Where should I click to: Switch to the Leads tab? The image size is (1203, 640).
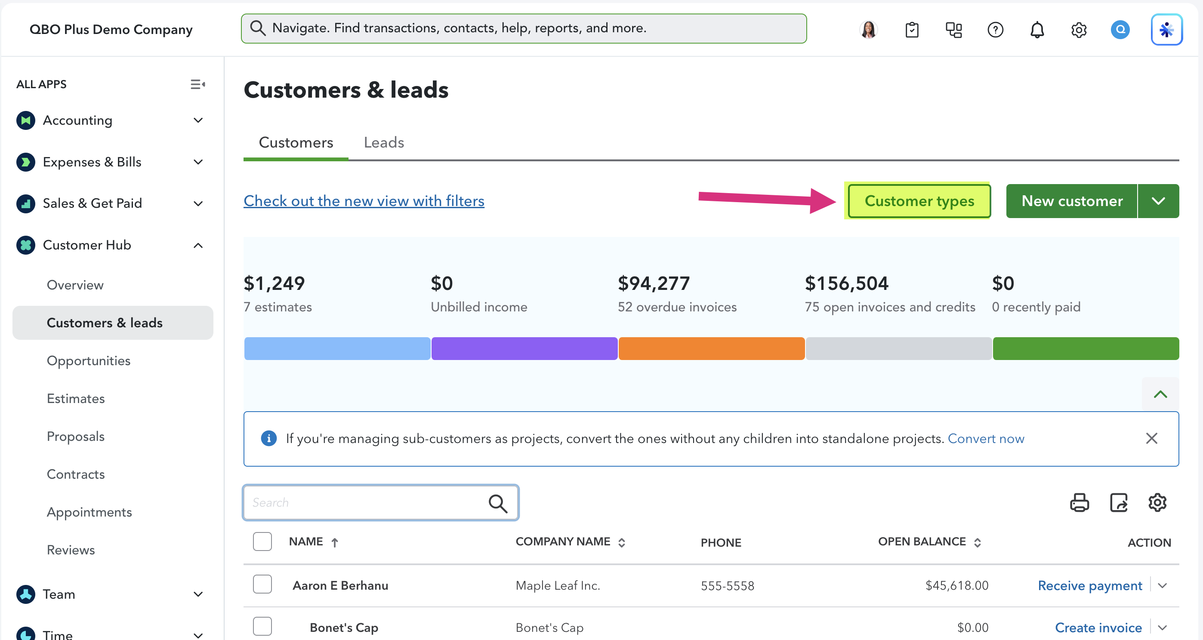tap(384, 142)
